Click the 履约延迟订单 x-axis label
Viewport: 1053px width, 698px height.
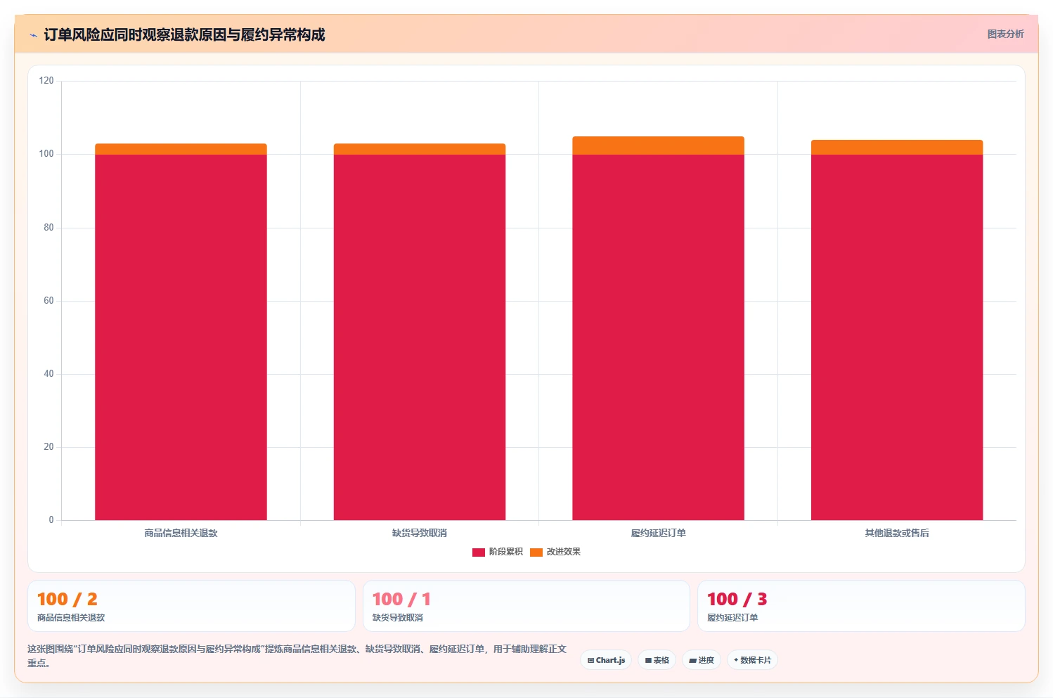click(658, 533)
